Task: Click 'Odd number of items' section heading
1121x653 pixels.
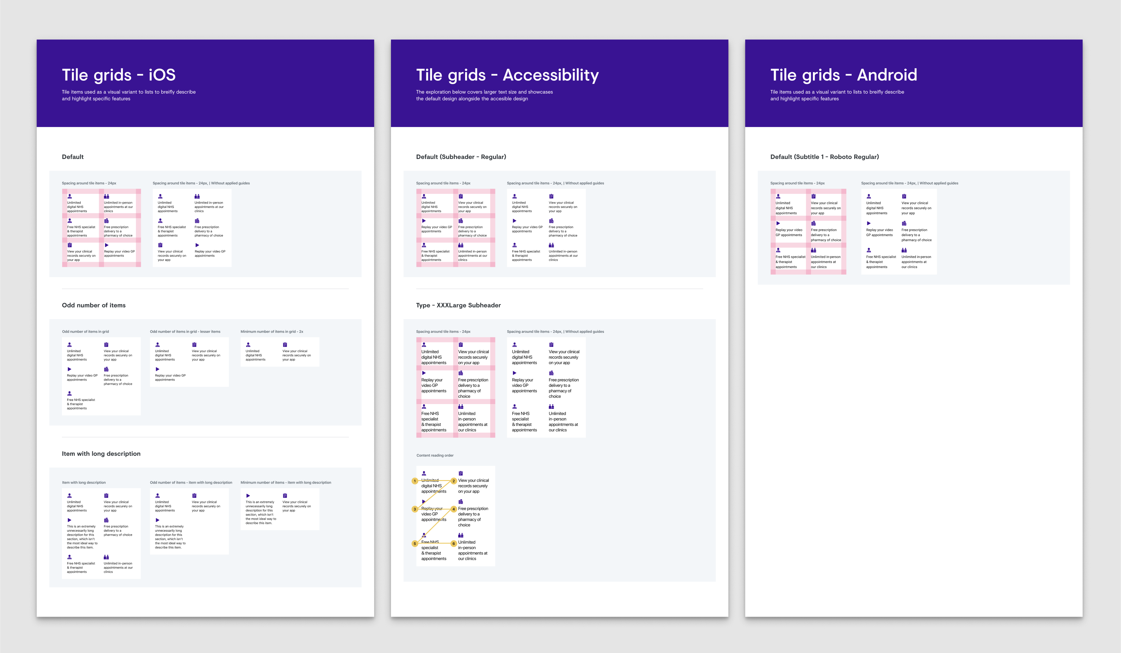Action: [x=94, y=305]
